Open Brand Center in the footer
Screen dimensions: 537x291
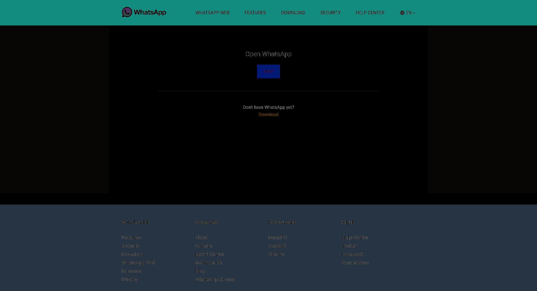pyautogui.click(x=210, y=254)
